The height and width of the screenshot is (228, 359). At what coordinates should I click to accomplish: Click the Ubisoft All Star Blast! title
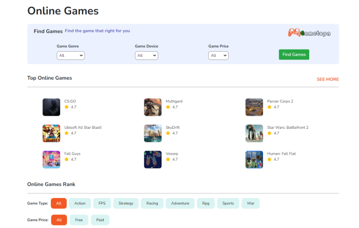pos(83,128)
